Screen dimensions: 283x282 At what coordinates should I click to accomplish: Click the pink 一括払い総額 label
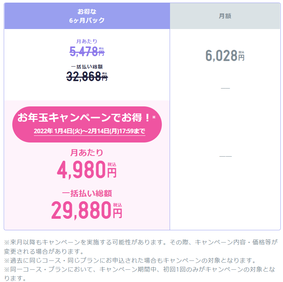pyautogui.click(x=87, y=193)
